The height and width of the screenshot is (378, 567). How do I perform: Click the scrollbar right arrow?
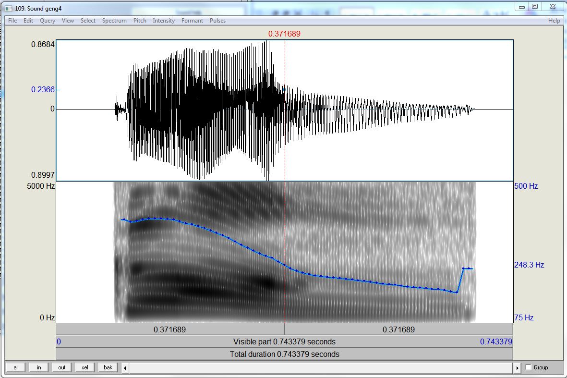pos(517,368)
